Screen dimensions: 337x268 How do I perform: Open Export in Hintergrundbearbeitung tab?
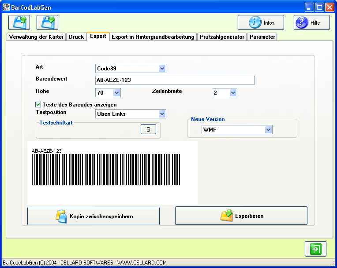click(153, 37)
